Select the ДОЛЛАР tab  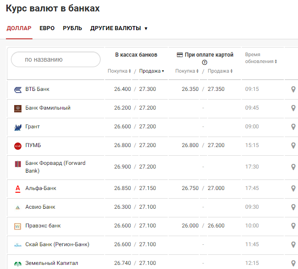click(x=19, y=28)
